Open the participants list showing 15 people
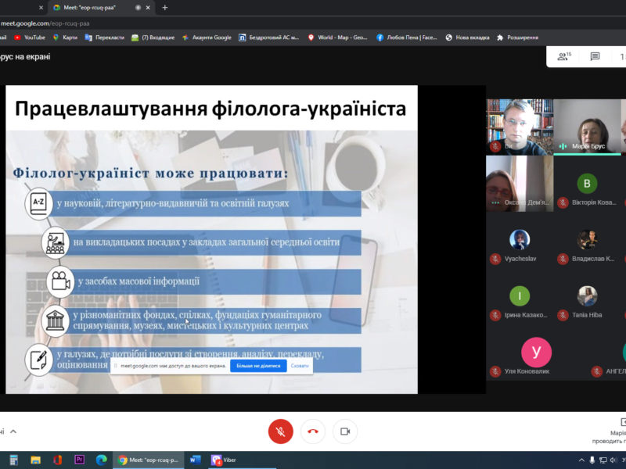This screenshot has height=469, width=626. tap(563, 56)
